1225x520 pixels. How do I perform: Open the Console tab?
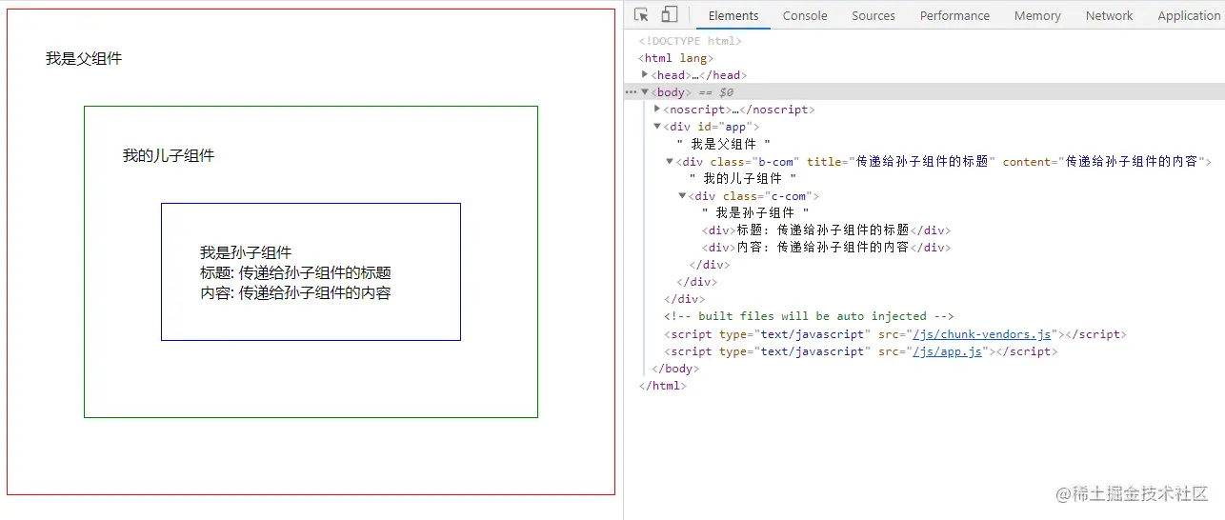[805, 15]
